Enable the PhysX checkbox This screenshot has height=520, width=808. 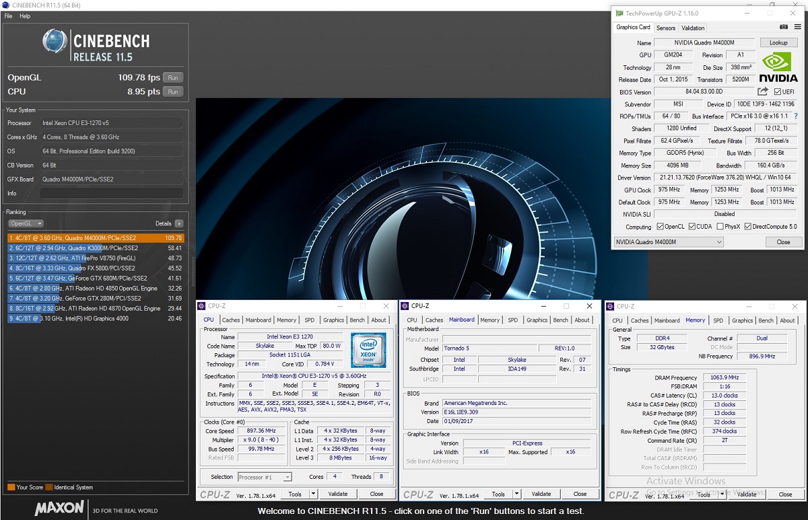click(x=720, y=227)
